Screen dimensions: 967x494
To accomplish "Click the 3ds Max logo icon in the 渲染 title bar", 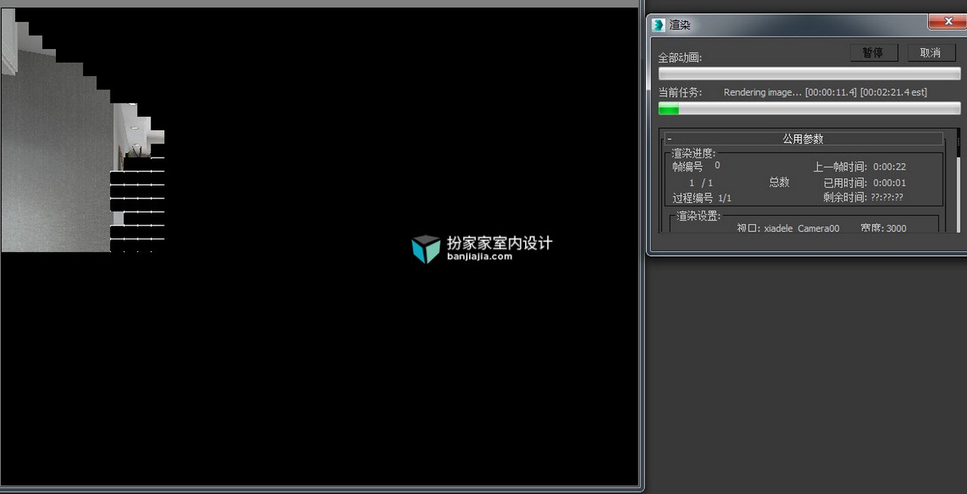I will click(x=659, y=25).
